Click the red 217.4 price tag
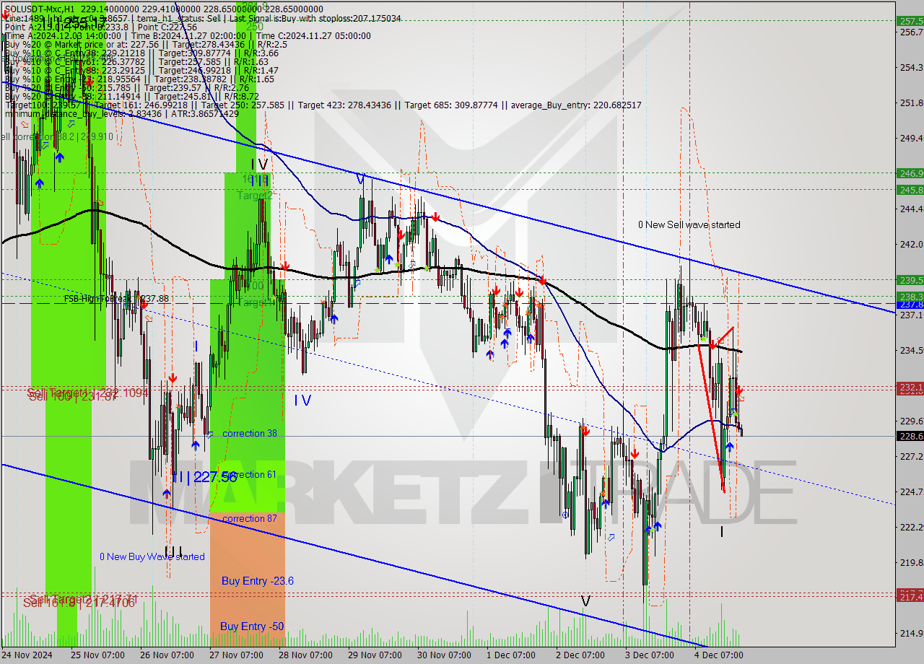The image size is (924, 664). pyautogui.click(x=910, y=596)
